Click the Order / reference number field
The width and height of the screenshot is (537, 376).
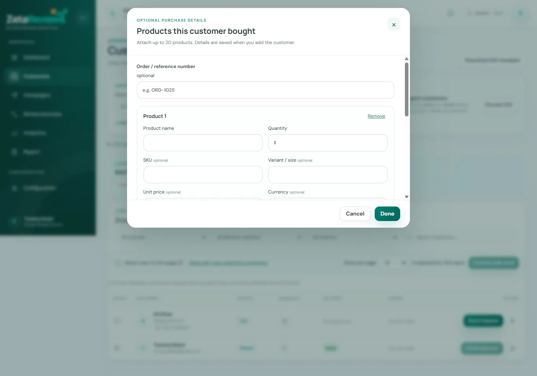tap(265, 90)
